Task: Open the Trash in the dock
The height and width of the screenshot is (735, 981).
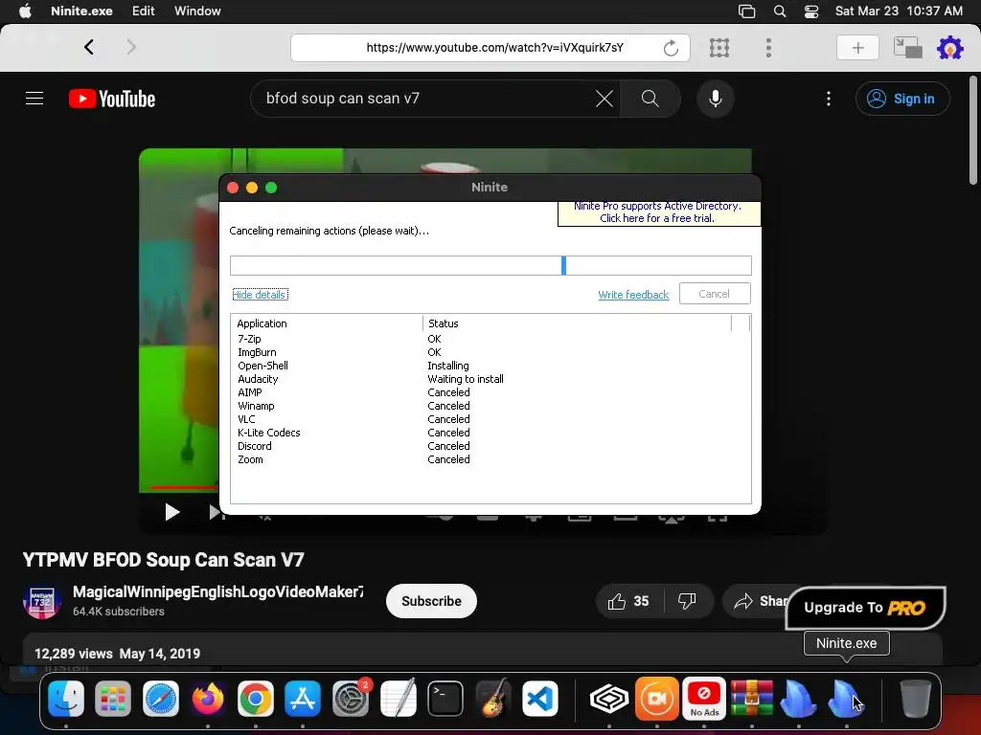Action: [915, 698]
